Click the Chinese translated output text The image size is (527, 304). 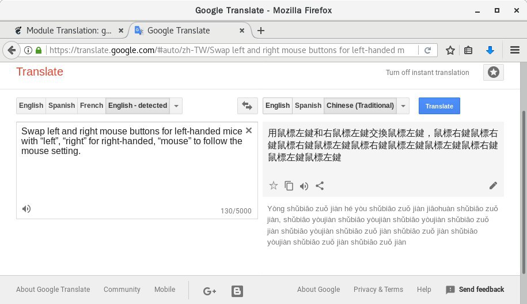tap(383, 145)
